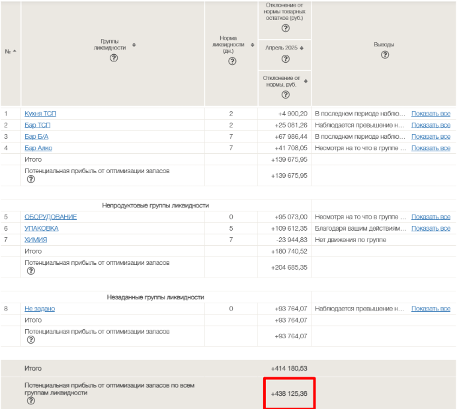This screenshot has height=409, width=457.
Task: Click help icon under total potential profit for all groups
Action: (x=30, y=400)
